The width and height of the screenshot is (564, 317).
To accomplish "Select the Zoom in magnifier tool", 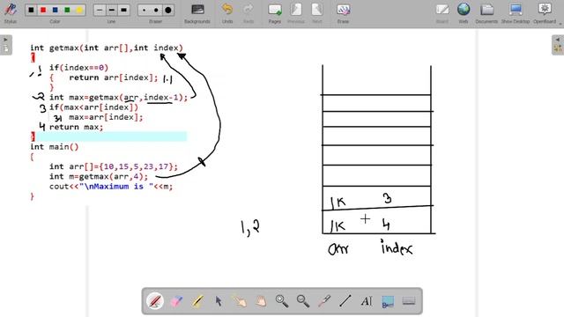I will pos(282,301).
